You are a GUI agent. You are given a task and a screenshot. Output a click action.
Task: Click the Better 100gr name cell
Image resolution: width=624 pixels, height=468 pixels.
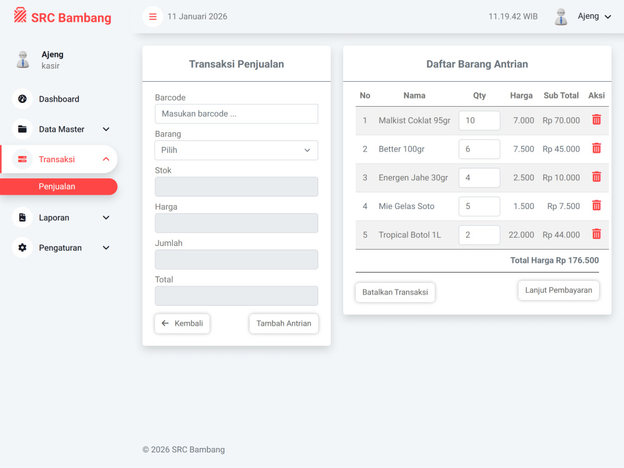tap(401, 149)
